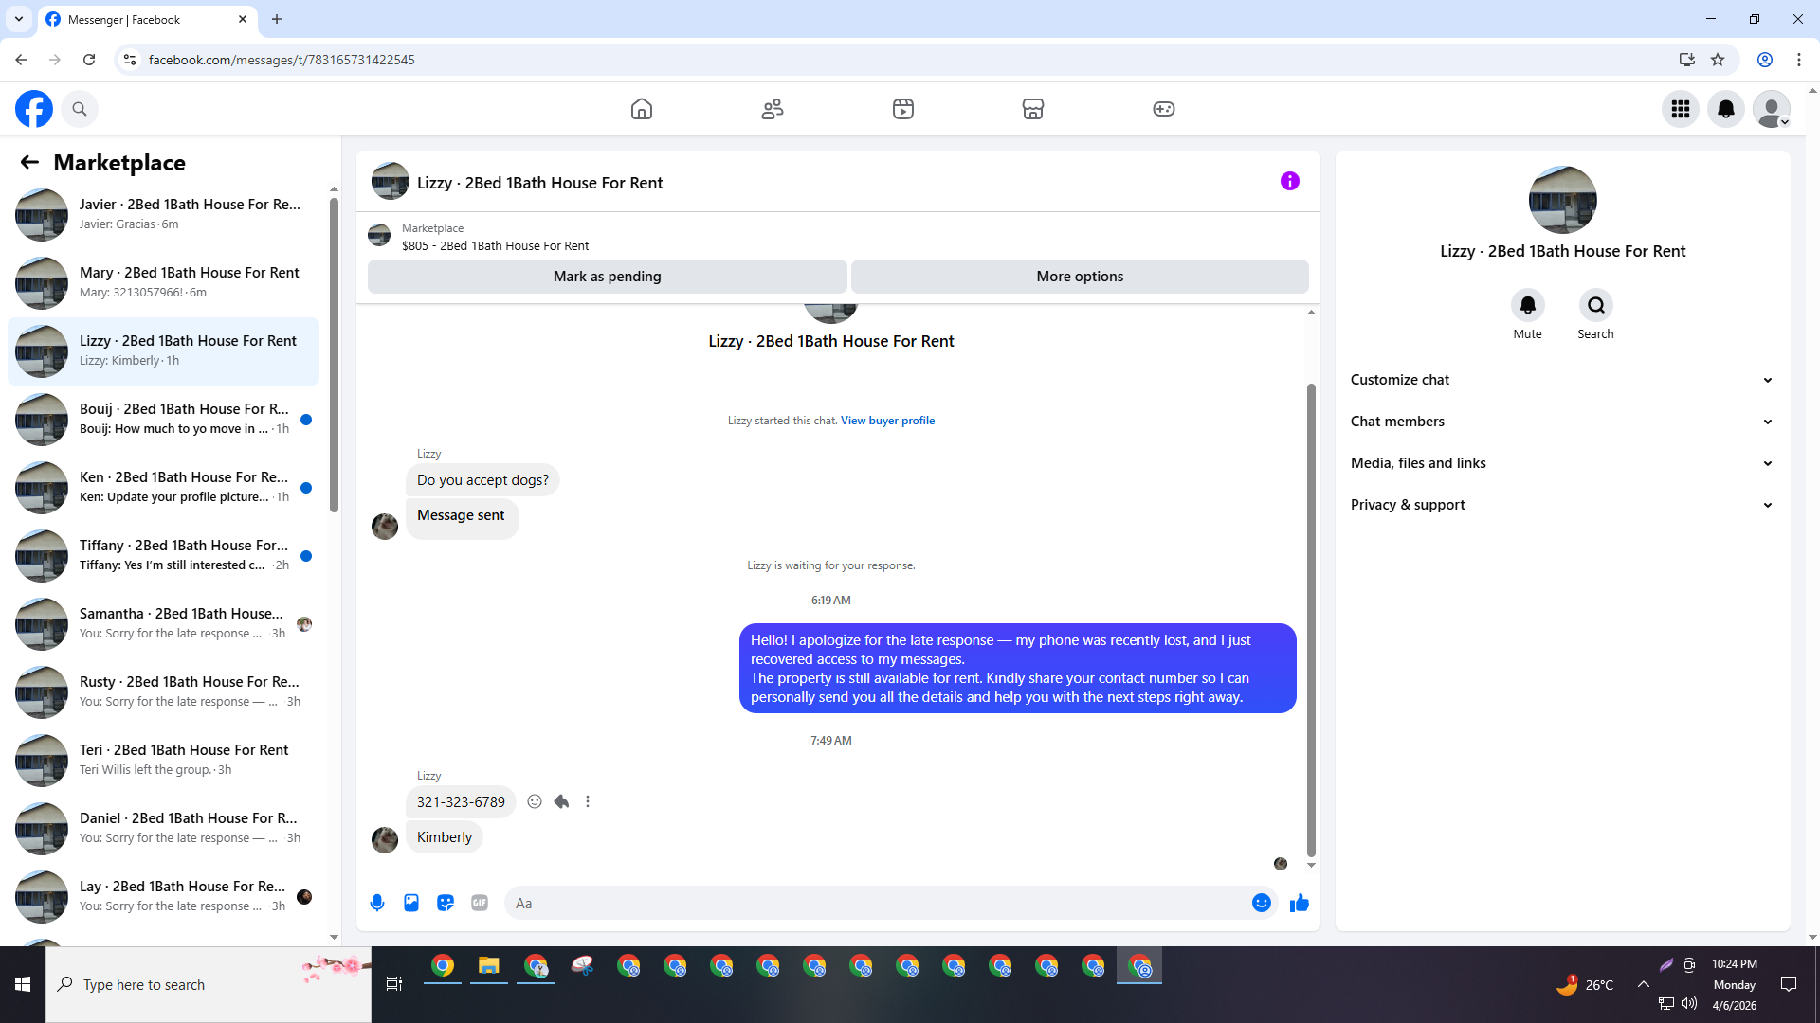Toggle conversation information purple icon
The width and height of the screenshot is (1820, 1023).
1290,181
